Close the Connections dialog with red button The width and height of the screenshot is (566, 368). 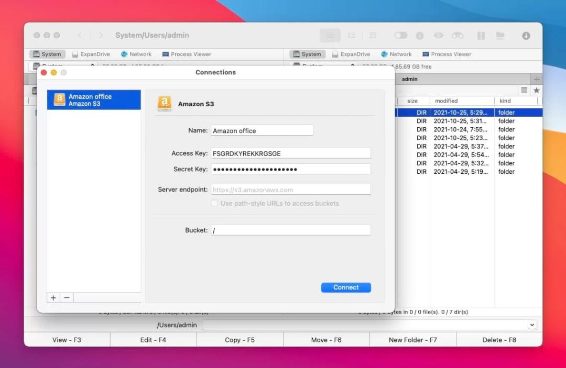coord(44,72)
